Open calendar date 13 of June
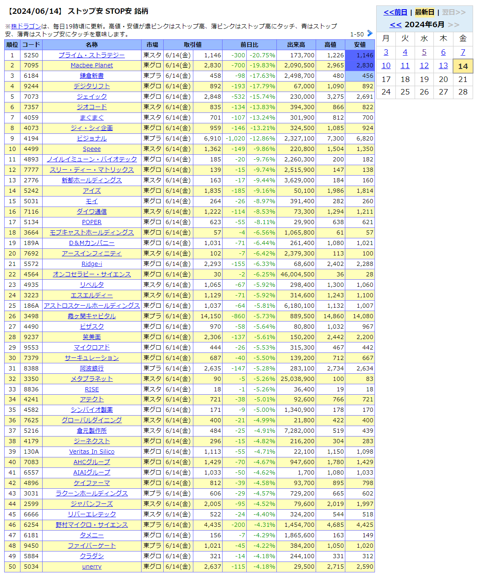This screenshot has width=481, height=582. tap(443, 66)
